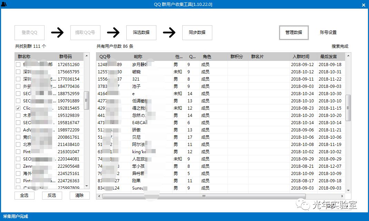The image size is (369, 221).
Task: Check the group 195329839 checkbox
Action: (18, 115)
